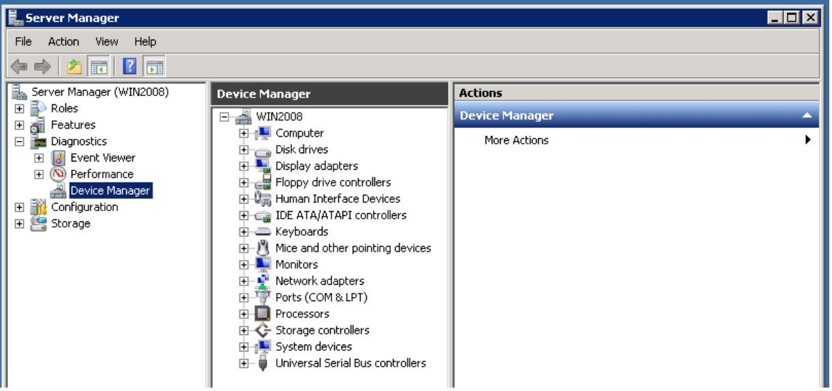The height and width of the screenshot is (391, 832).
Task: Click the Configuration icon in the tree
Action: (39, 207)
